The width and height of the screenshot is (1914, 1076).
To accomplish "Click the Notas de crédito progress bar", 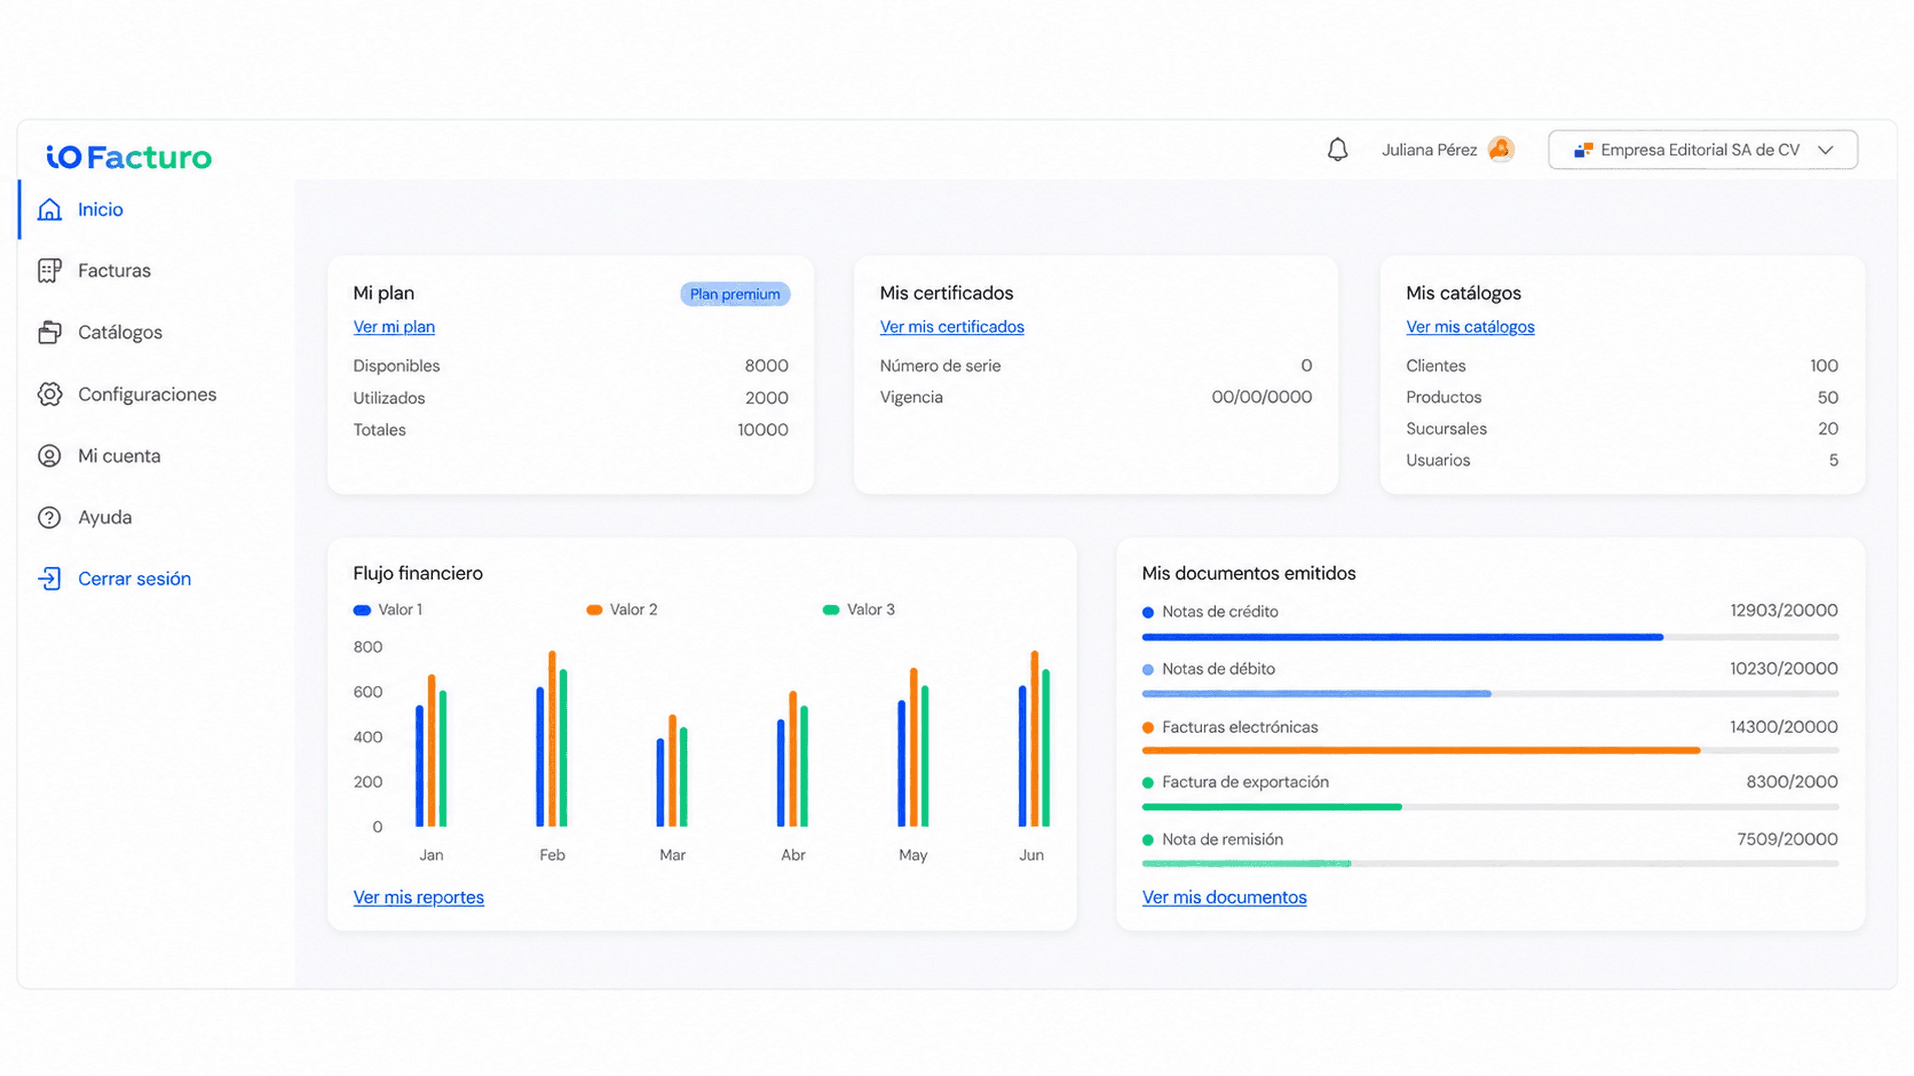I will tap(1490, 637).
